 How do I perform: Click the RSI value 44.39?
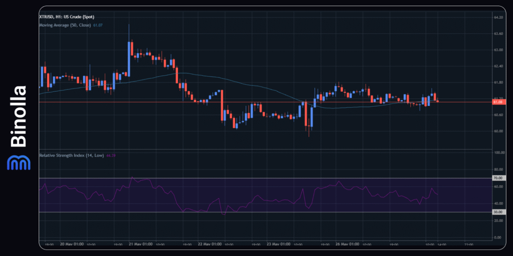coord(111,155)
